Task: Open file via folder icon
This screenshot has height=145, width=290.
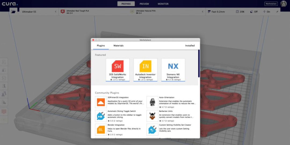Action: pyautogui.click(x=13, y=12)
